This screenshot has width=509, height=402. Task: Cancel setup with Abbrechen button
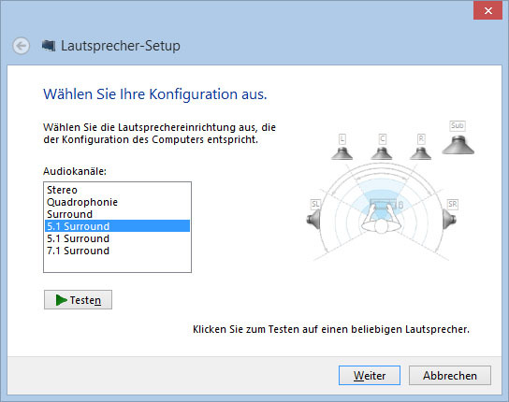tap(450, 376)
